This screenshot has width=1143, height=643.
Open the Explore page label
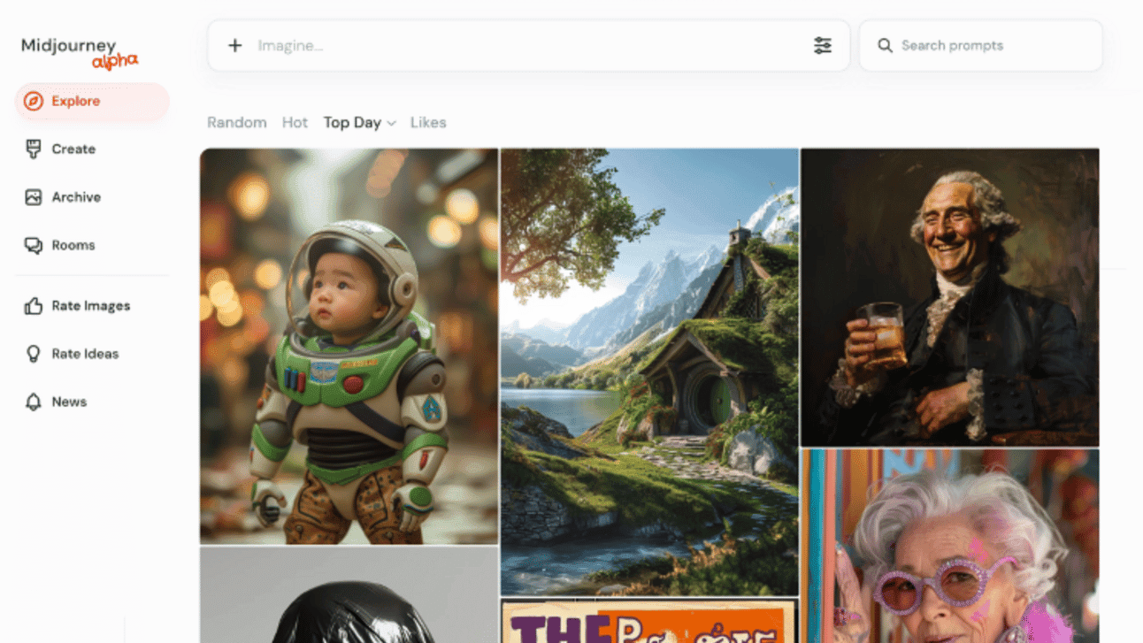(x=76, y=102)
